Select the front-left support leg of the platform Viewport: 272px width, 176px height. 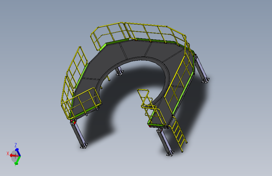coord(78,134)
